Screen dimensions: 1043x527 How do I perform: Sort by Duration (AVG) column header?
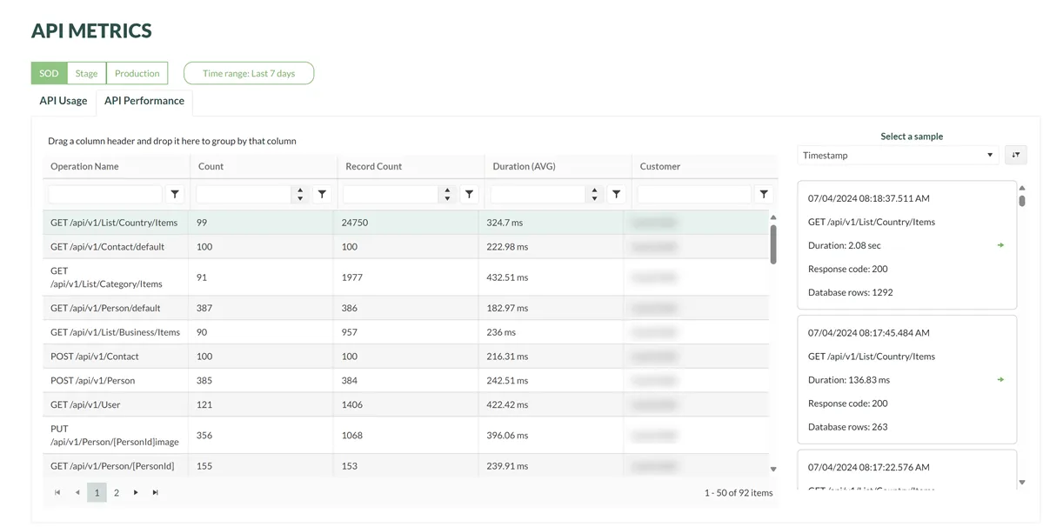(524, 166)
